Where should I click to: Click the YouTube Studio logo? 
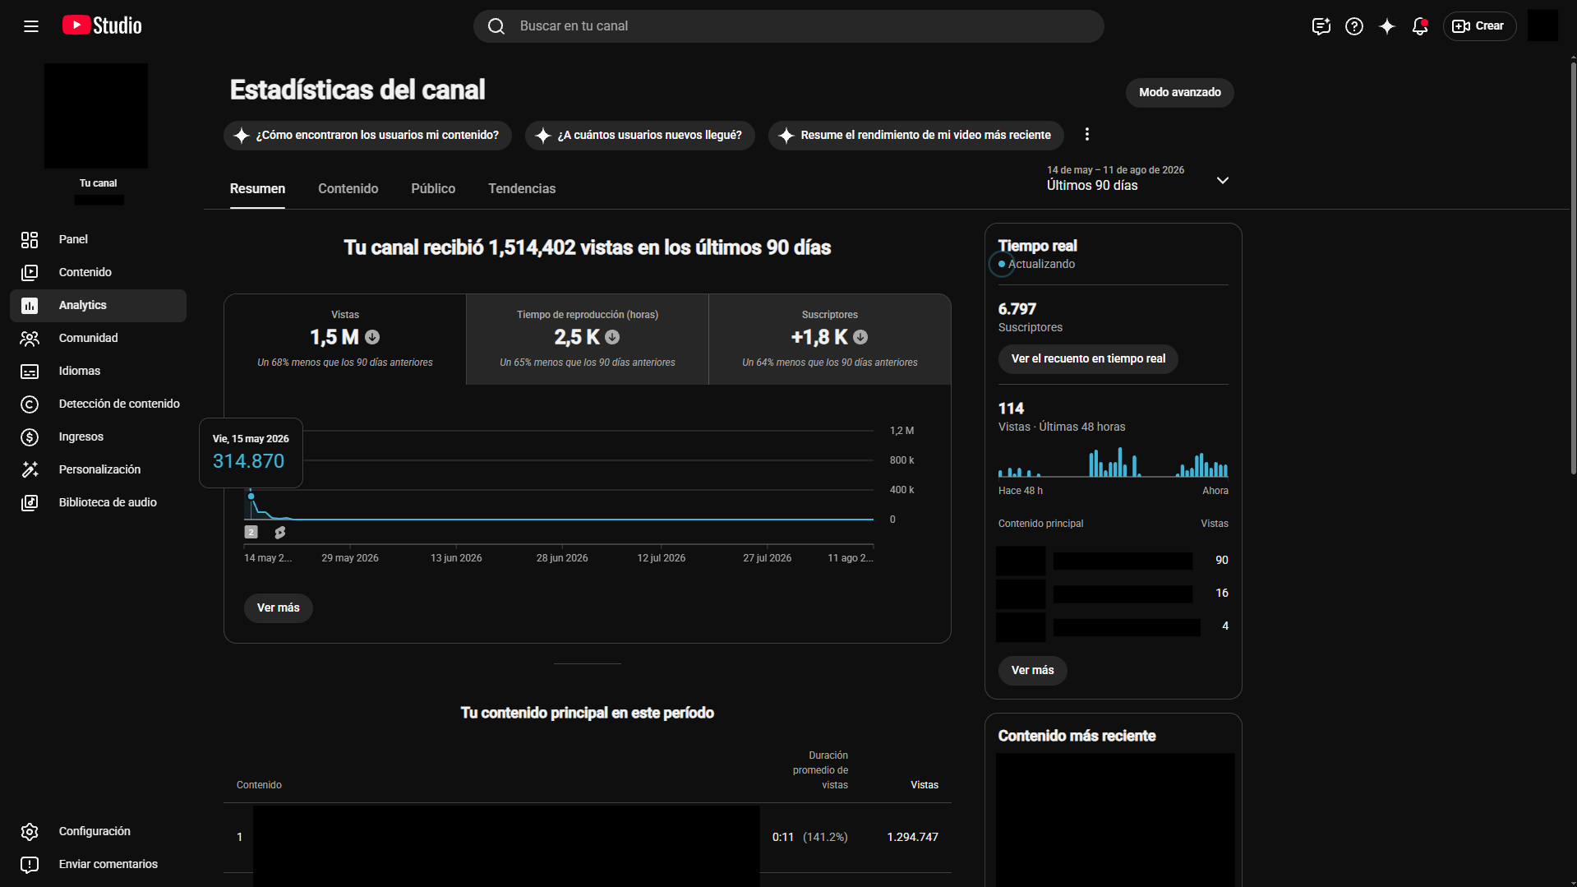click(x=102, y=26)
